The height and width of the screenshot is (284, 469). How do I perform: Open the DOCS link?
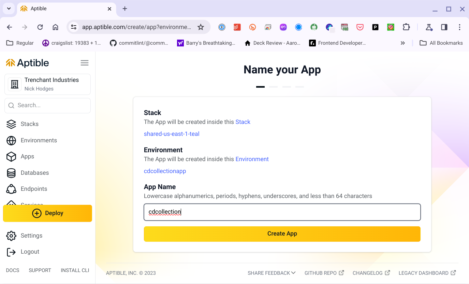coord(13,270)
